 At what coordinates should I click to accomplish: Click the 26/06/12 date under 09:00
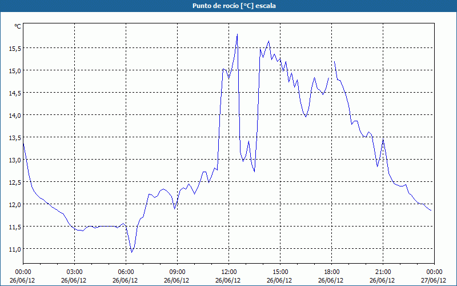(x=177, y=280)
